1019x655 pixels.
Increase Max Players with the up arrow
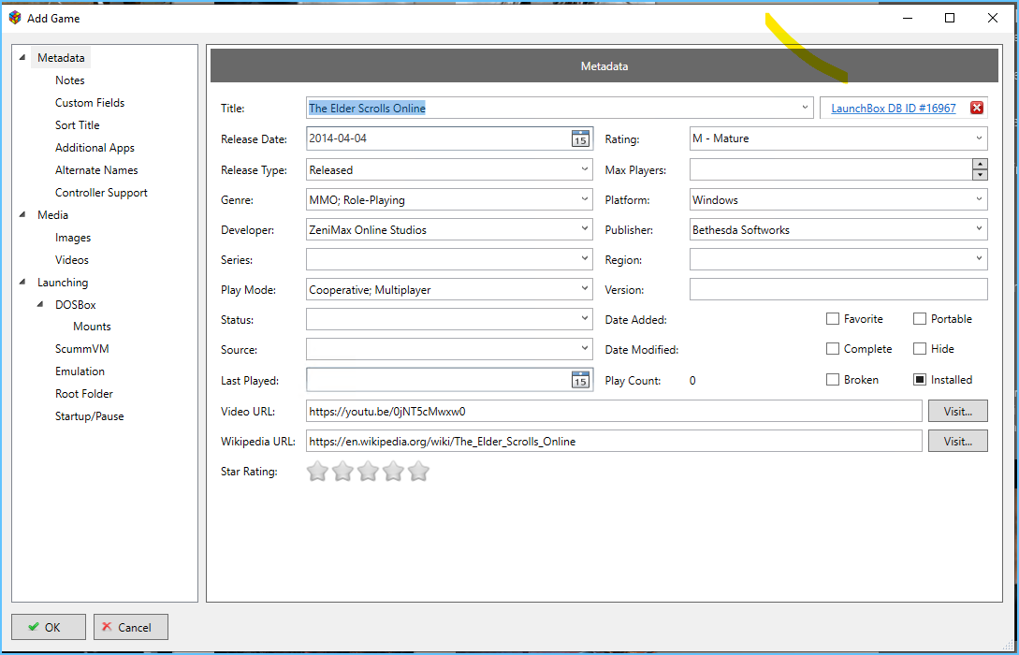(x=980, y=165)
